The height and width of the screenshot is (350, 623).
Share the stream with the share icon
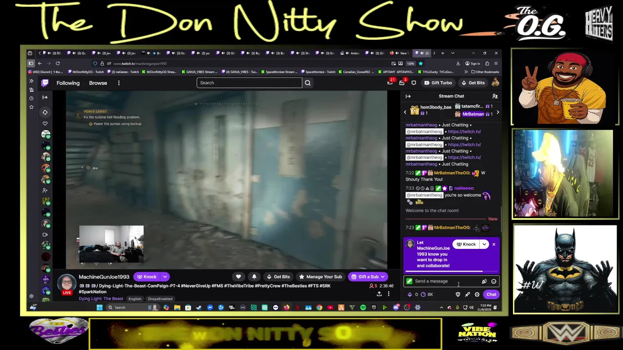click(x=379, y=294)
